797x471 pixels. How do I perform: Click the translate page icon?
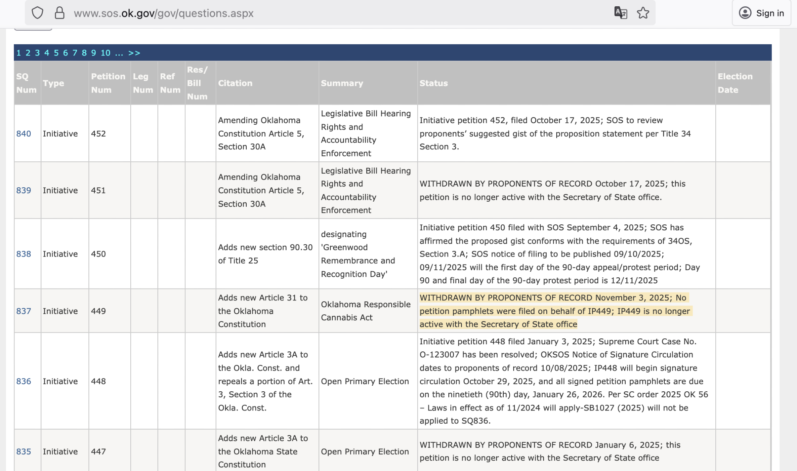tap(620, 13)
